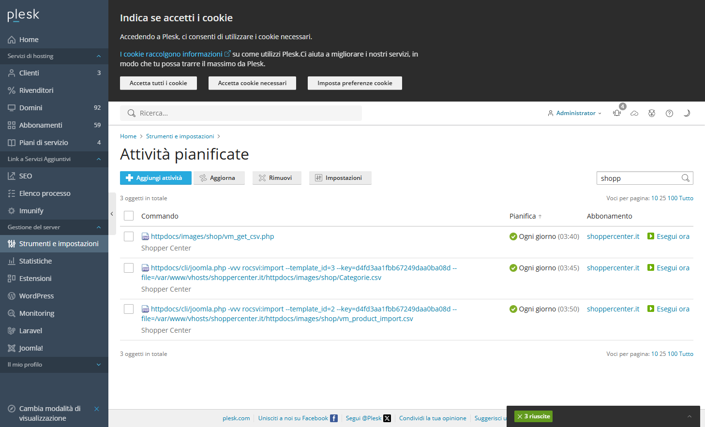
Task: Check the template_id=2 import task checkbox
Action: click(129, 309)
